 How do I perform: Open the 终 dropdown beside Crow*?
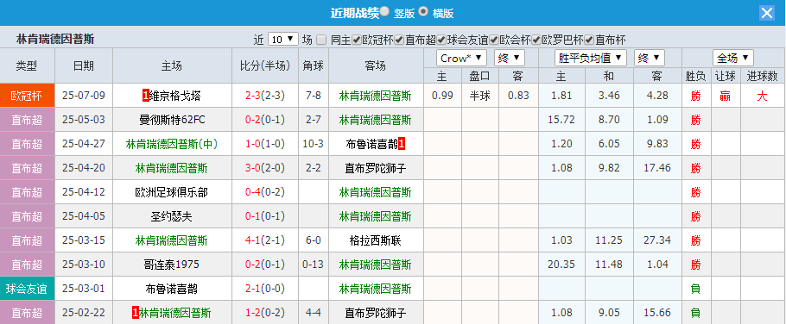click(x=510, y=58)
